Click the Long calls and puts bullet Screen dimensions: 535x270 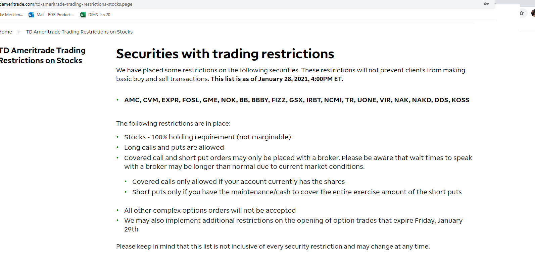click(174, 147)
